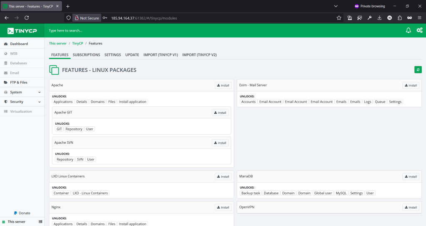Click the Container tag under LXD
Screen dimensions: 426x226
click(61, 193)
